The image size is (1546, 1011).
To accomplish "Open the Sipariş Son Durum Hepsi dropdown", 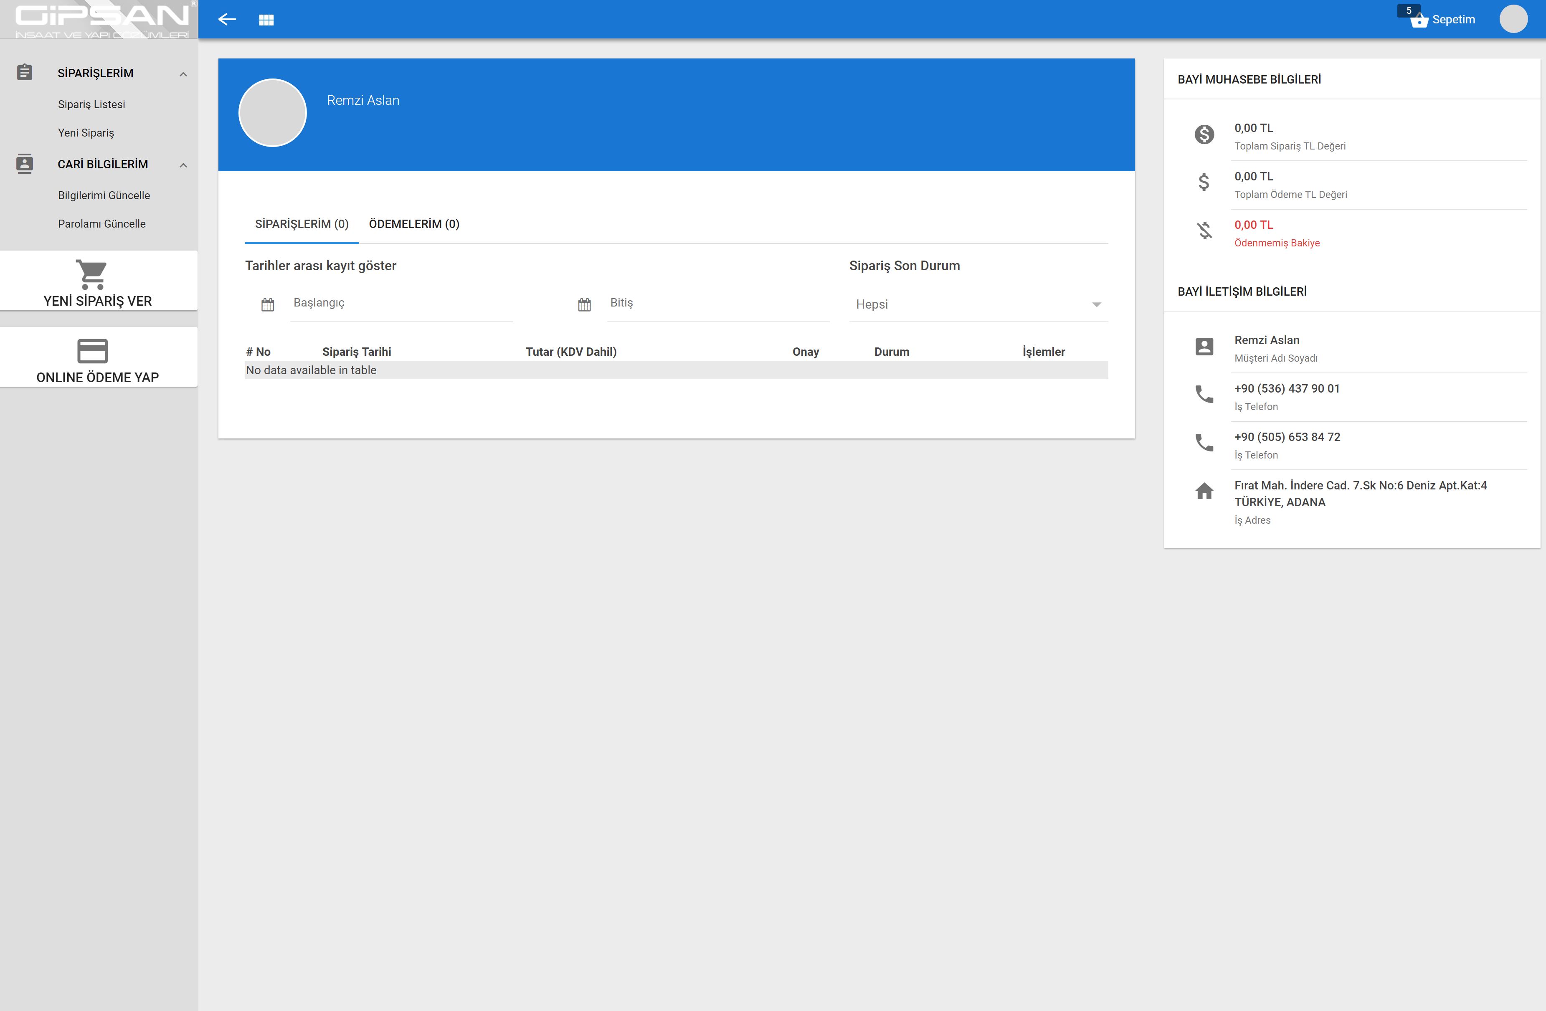I will click(978, 304).
